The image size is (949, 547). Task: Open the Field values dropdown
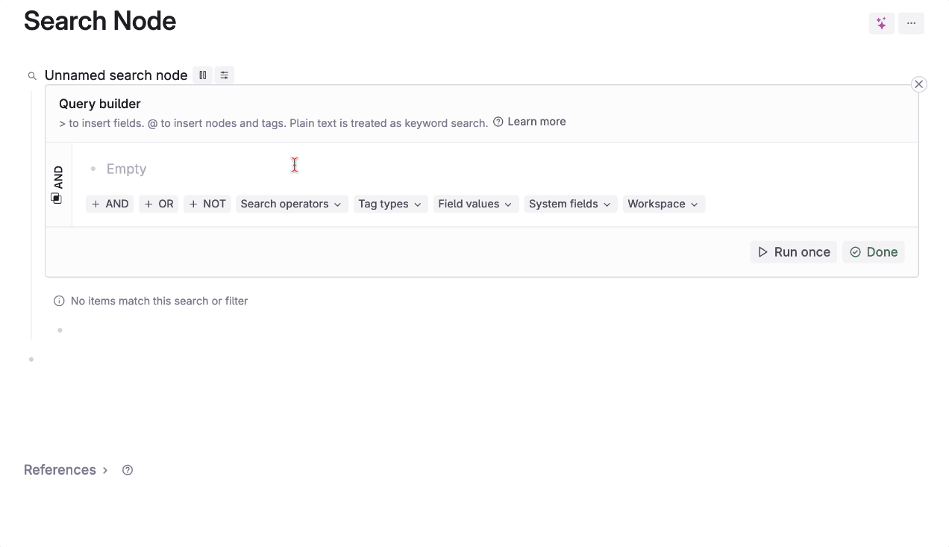[x=474, y=204]
